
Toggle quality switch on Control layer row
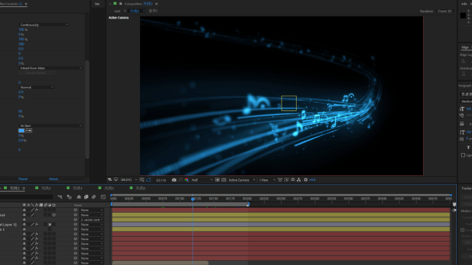pos(32,215)
